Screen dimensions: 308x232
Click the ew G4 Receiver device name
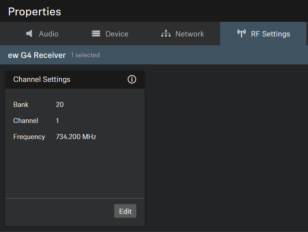(x=37, y=55)
